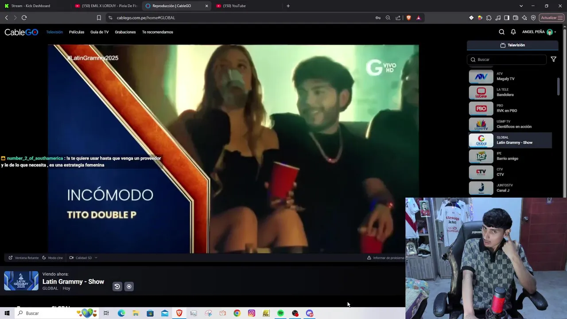
Task: Switch to EMIL X LORDUY YouTube tab
Action: click(x=106, y=6)
